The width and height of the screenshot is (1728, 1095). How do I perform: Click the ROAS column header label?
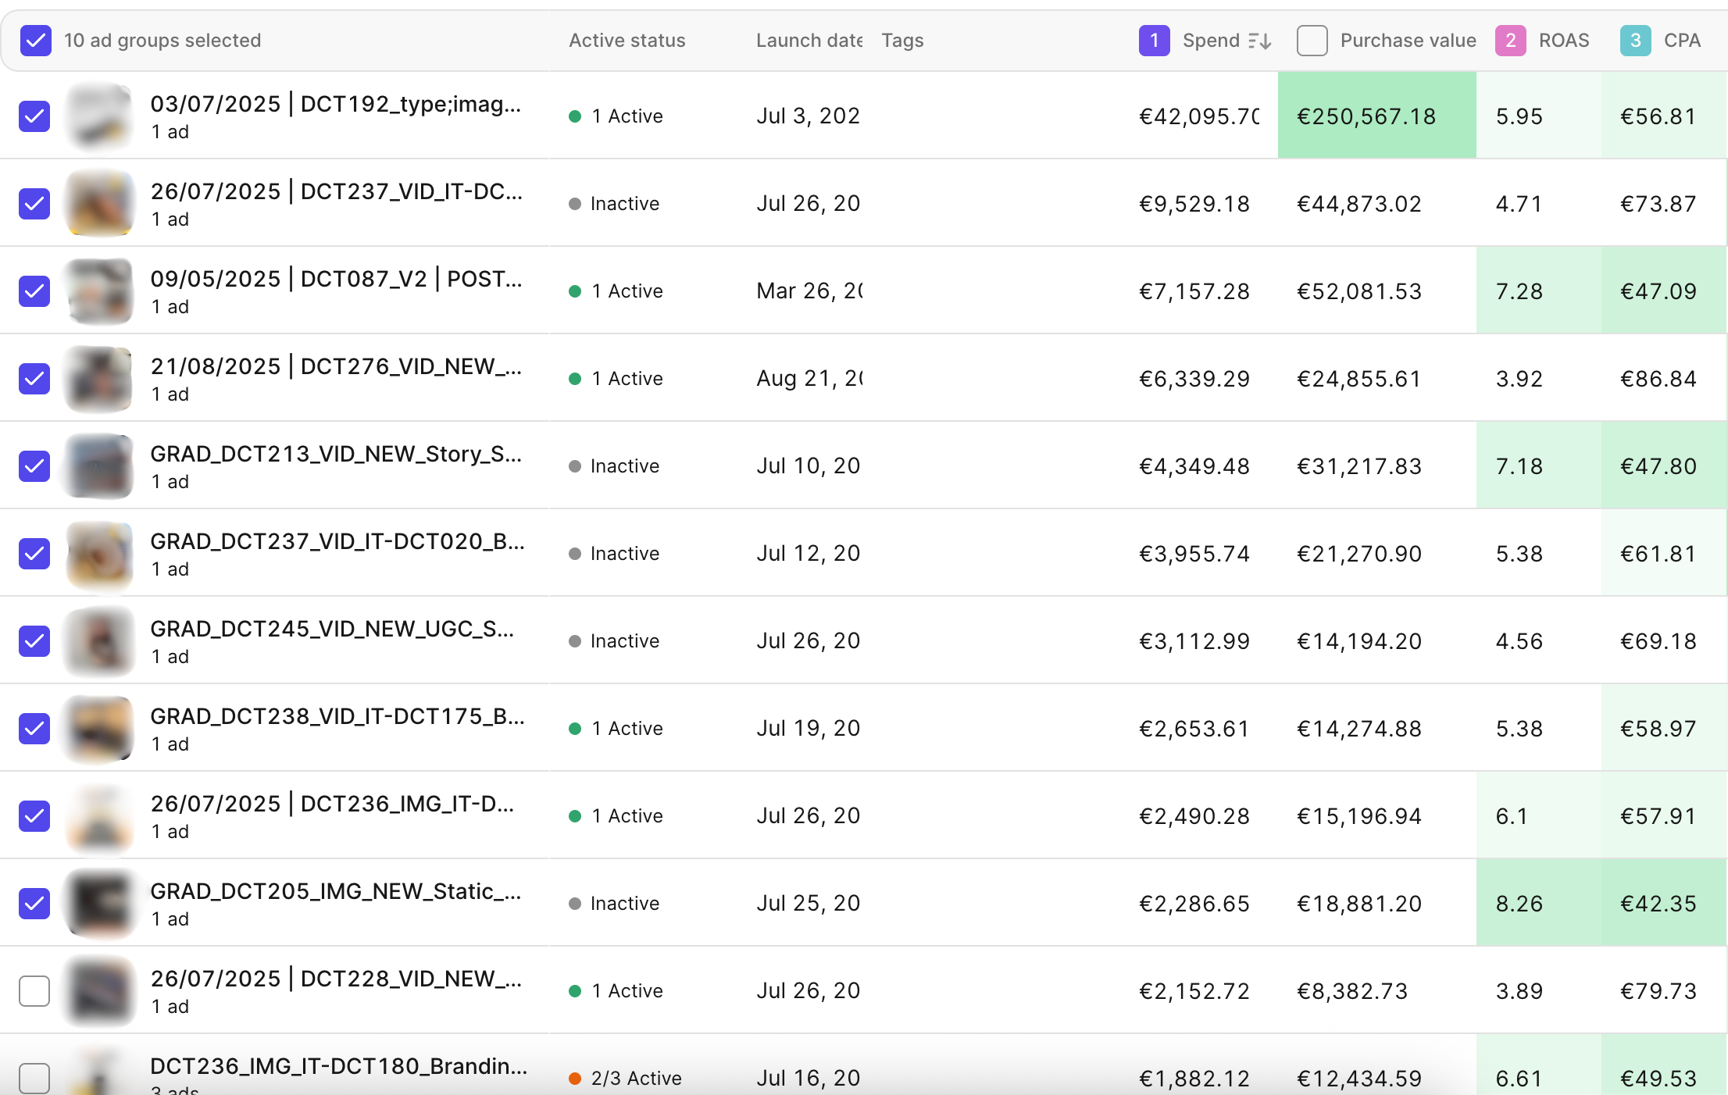click(x=1564, y=41)
